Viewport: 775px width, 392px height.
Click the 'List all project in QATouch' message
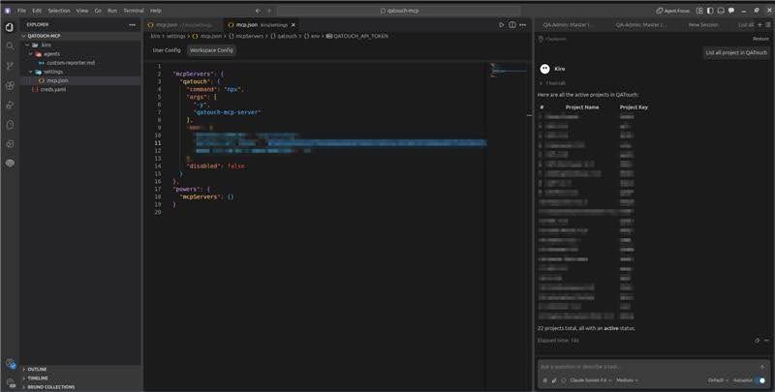(736, 53)
